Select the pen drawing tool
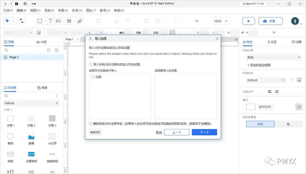The width and height of the screenshot is (306, 174). pyautogui.click(x=80, y=21)
